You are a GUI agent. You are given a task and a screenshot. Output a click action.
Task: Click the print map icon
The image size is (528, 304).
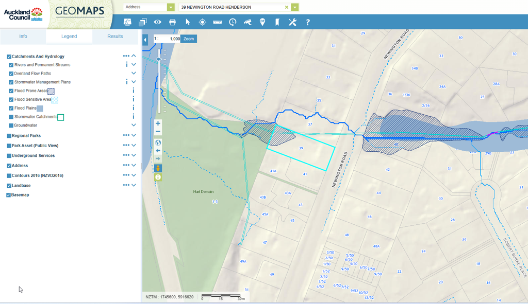(x=172, y=22)
